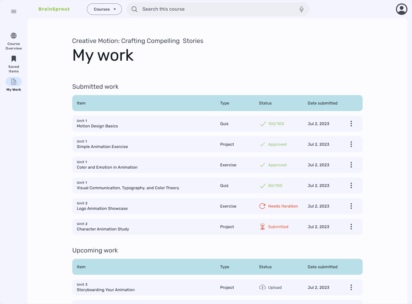Open Character Animation Study item

coord(103,229)
